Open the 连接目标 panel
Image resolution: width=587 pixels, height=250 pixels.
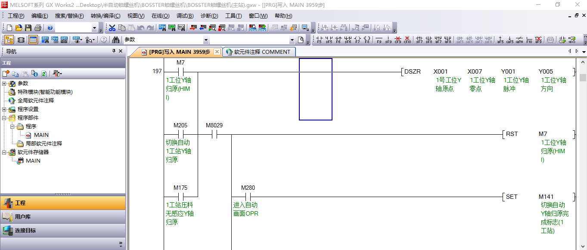point(25,231)
